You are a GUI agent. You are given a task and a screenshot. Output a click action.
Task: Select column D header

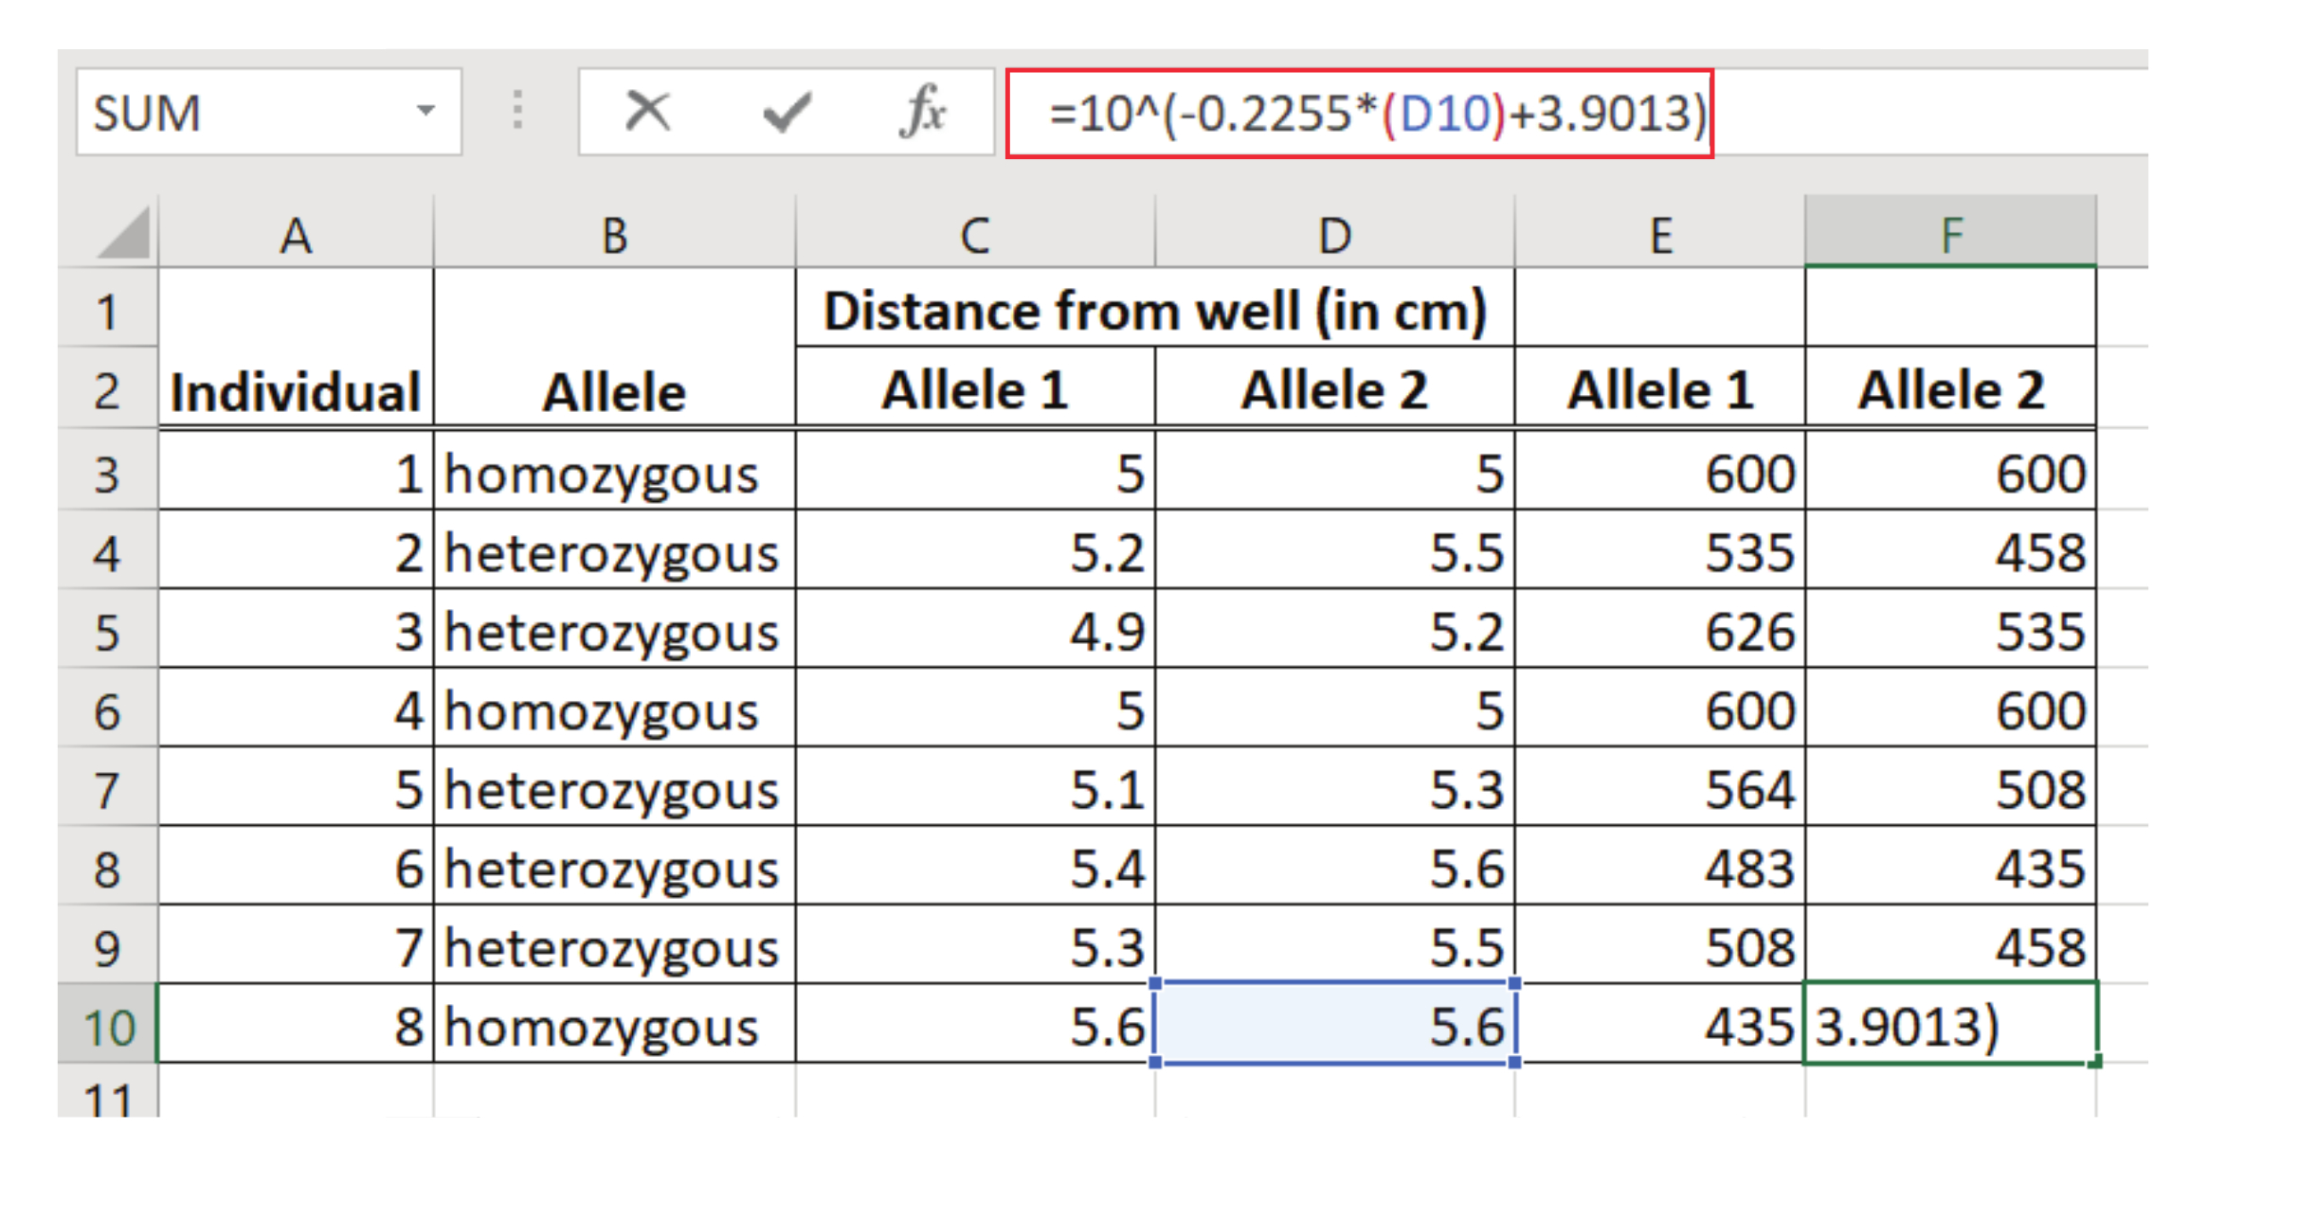pyautogui.click(x=1334, y=234)
